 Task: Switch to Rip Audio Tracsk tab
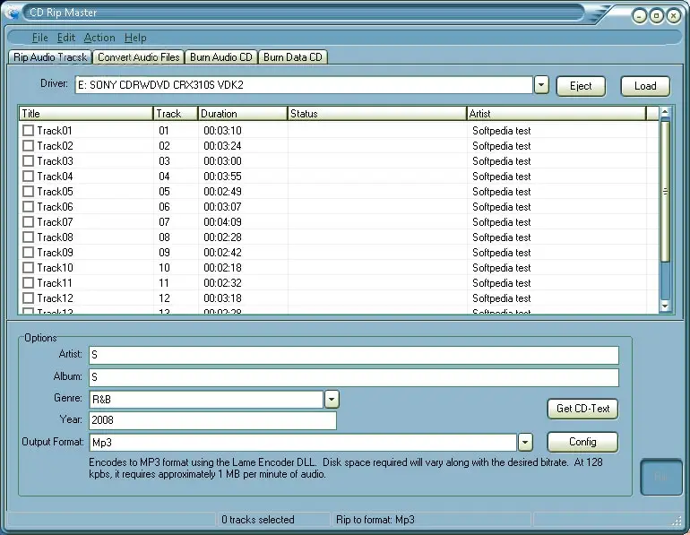click(x=50, y=57)
